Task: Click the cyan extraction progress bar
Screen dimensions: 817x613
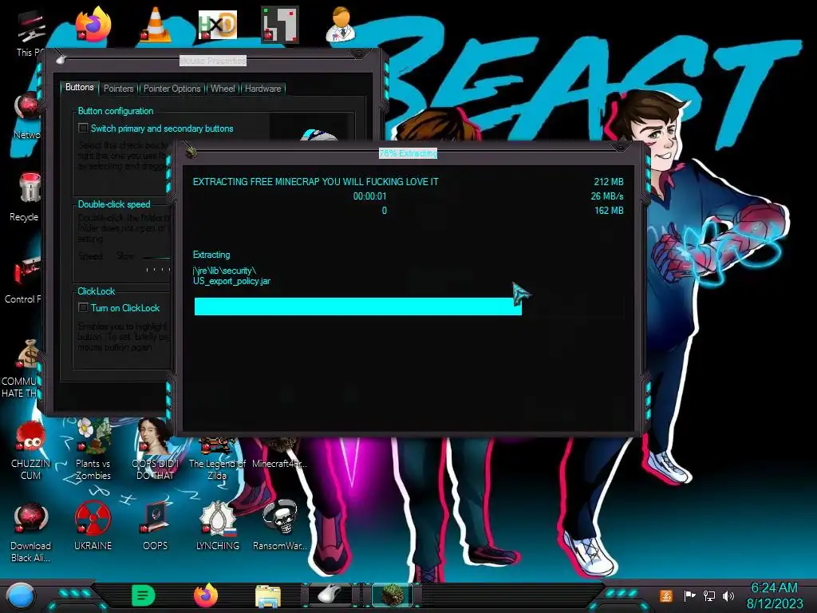Action: tap(358, 306)
